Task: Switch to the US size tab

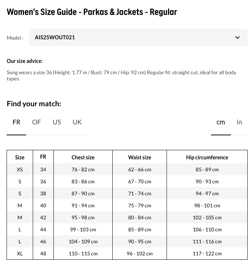Action: (x=57, y=122)
